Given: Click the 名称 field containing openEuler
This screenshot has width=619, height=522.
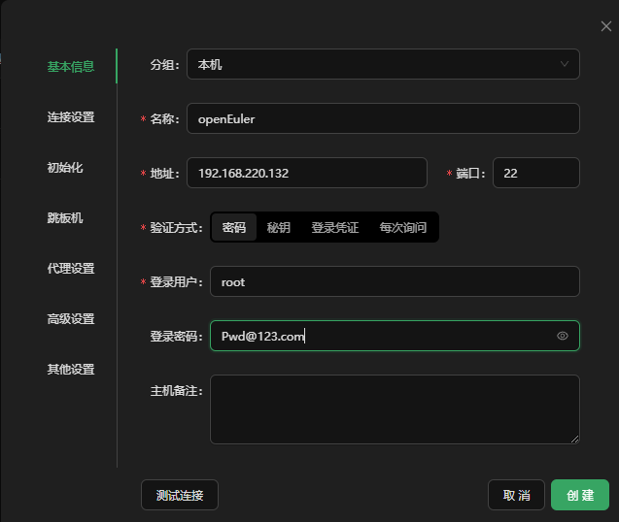Looking at the screenshot, I should (383, 118).
